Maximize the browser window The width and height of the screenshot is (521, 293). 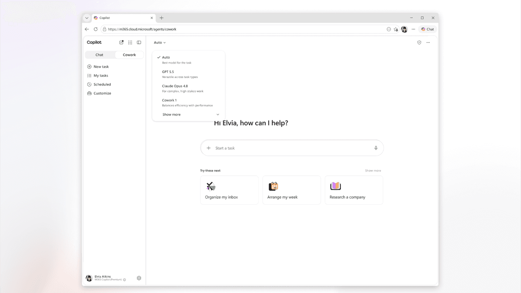[x=422, y=18]
